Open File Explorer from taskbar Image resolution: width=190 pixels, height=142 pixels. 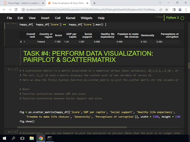click(x=32, y=138)
